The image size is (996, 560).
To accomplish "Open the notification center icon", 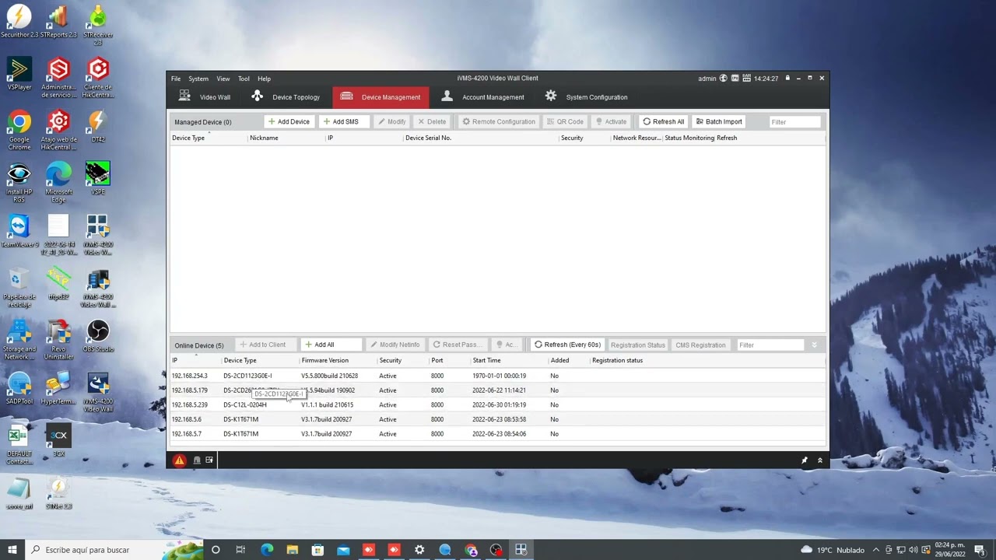I will click(980, 550).
